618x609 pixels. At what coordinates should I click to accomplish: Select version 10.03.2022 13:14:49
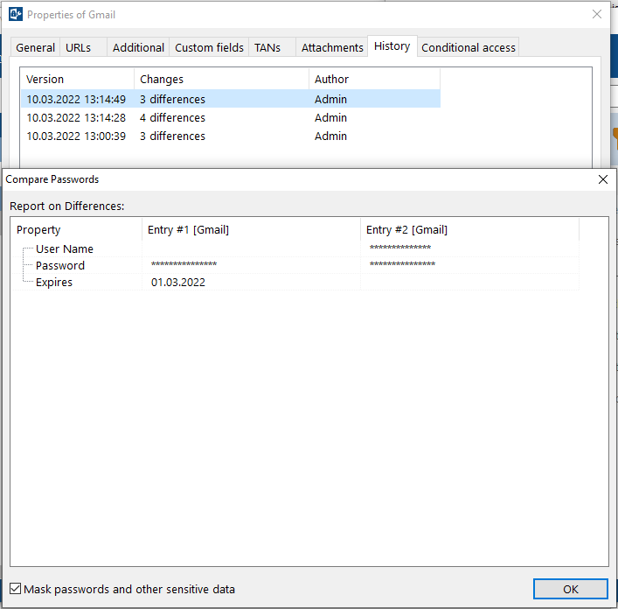tap(231, 99)
